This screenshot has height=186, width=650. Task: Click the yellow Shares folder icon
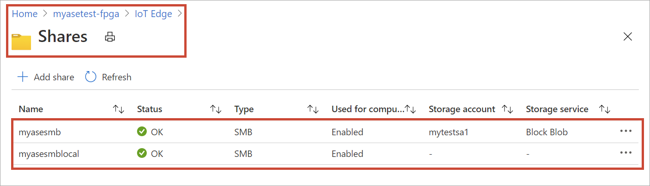(21, 42)
